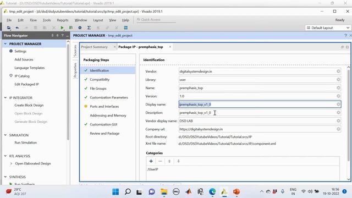Open the vertical Properties tab
This screenshot has width=352, height=198.
click(75, 70)
